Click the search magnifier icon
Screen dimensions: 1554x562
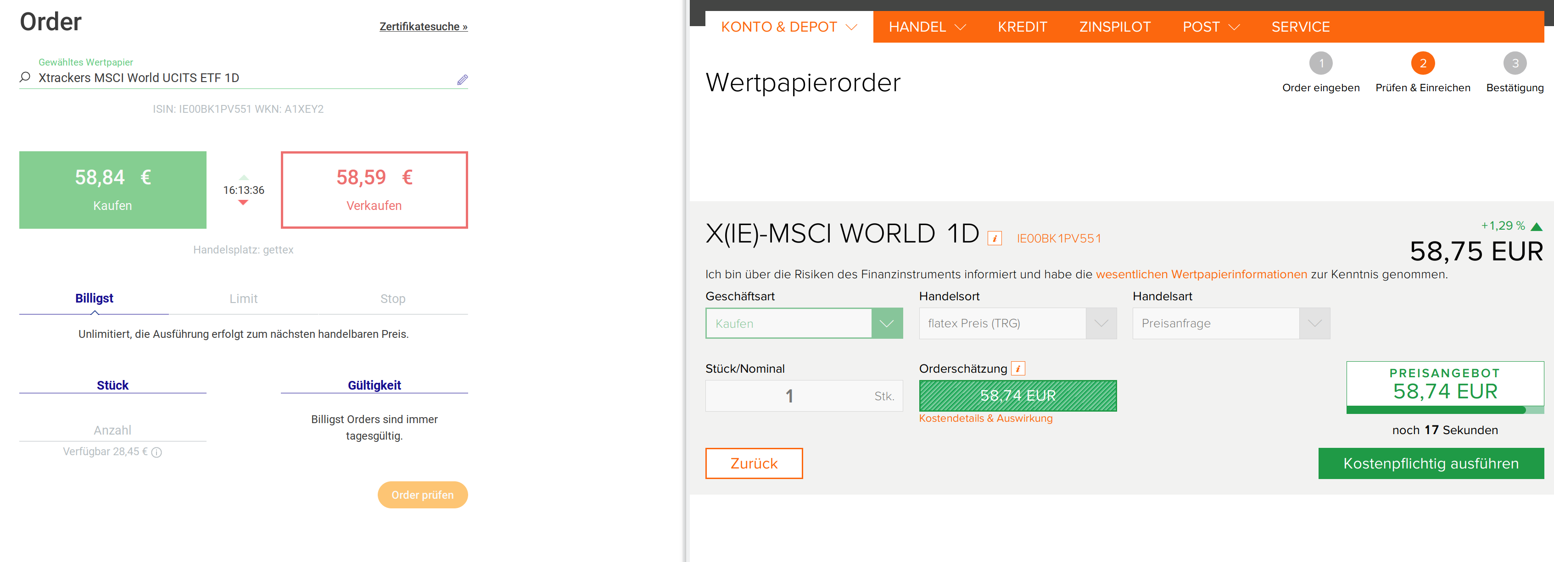tap(25, 78)
